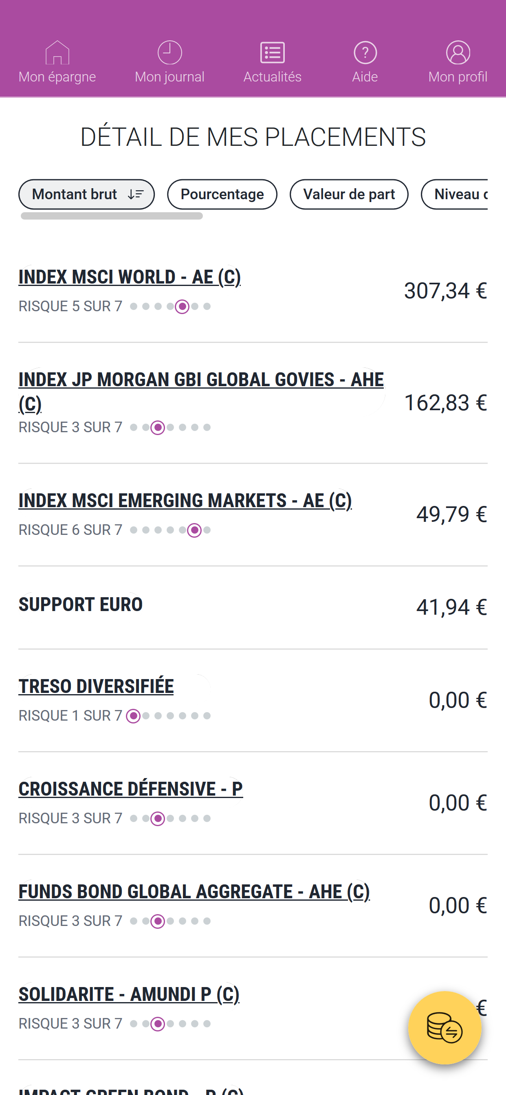
Task: Select the Niveau filter chip
Action: [x=454, y=194]
